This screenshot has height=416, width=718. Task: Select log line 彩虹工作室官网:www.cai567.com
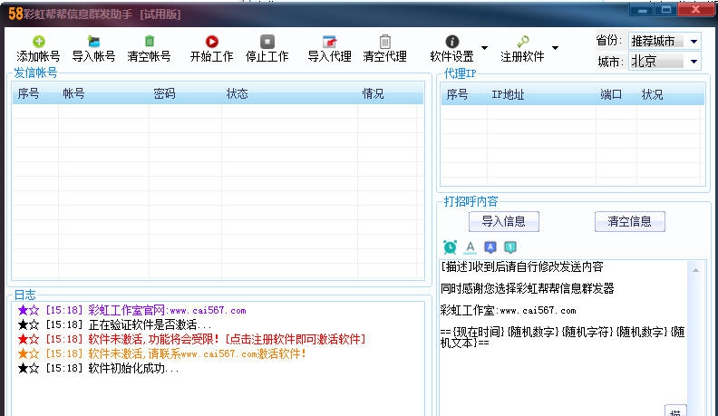[131, 310]
